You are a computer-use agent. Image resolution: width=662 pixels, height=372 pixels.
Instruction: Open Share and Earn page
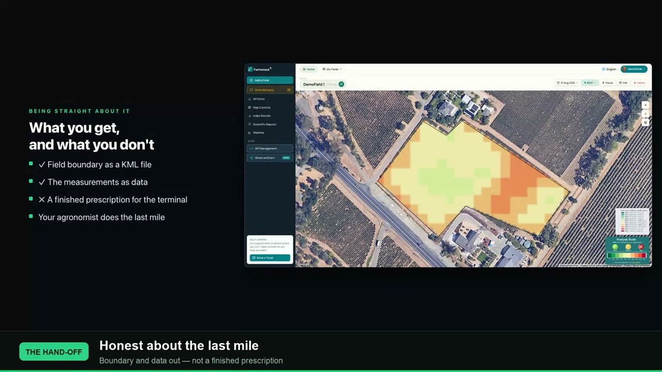pyautogui.click(x=270, y=158)
